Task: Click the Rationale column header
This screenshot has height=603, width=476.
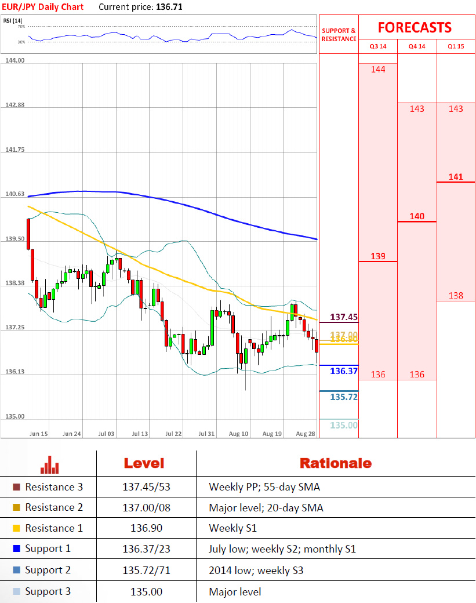Action: pyautogui.click(x=336, y=463)
